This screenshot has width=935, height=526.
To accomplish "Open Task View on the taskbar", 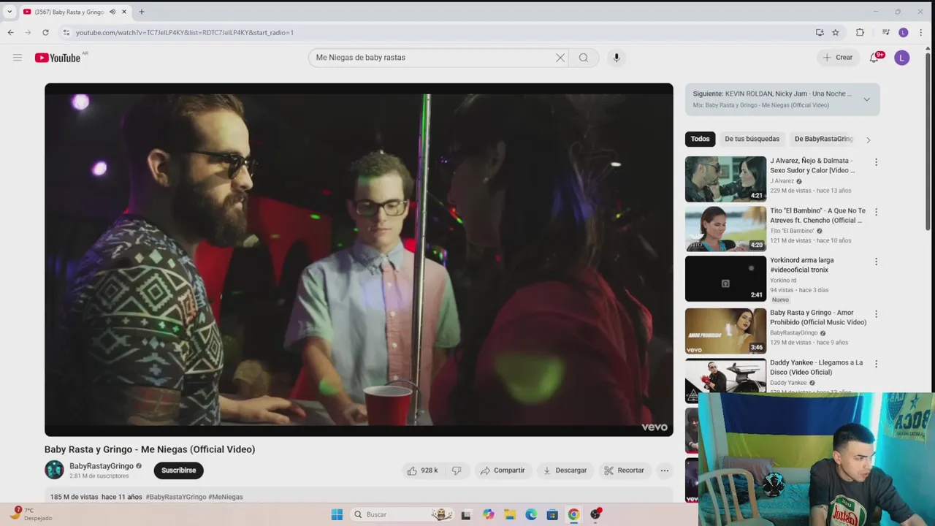I will pos(466,514).
